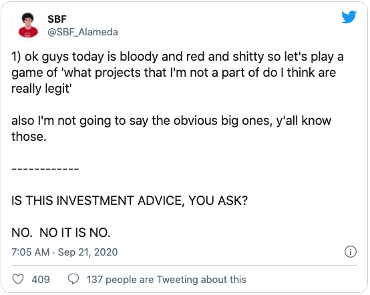The height and width of the screenshot is (295, 370).
Task: Click the 'also I'm not going to say' line
Action: (x=172, y=121)
